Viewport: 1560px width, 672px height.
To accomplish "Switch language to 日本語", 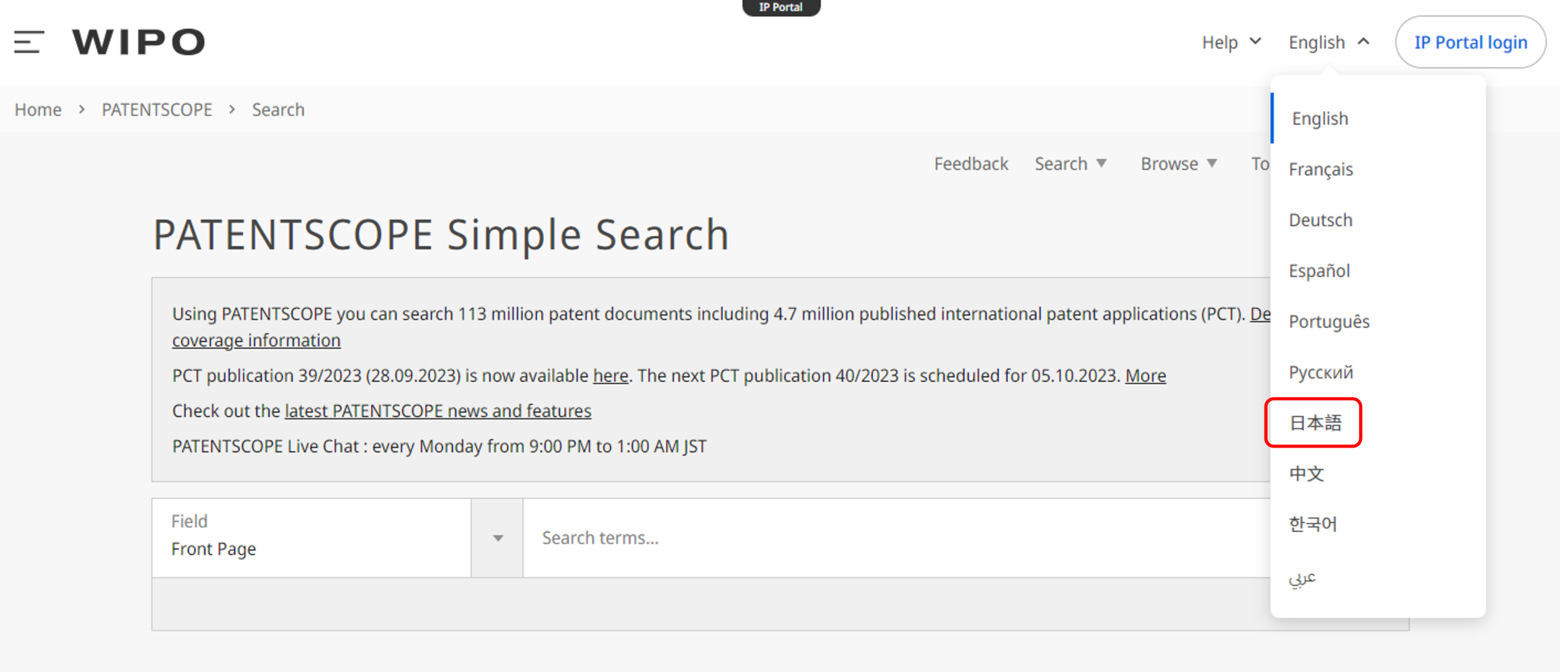I will (x=1315, y=423).
